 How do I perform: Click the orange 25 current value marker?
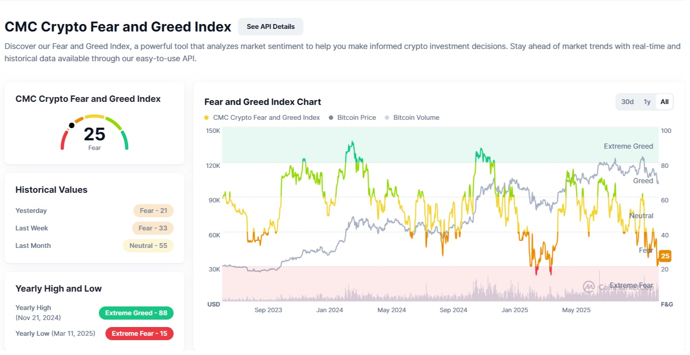(x=665, y=256)
